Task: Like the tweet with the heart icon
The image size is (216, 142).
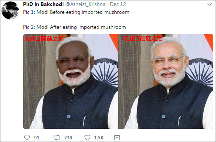Action: [x=87, y=138]
